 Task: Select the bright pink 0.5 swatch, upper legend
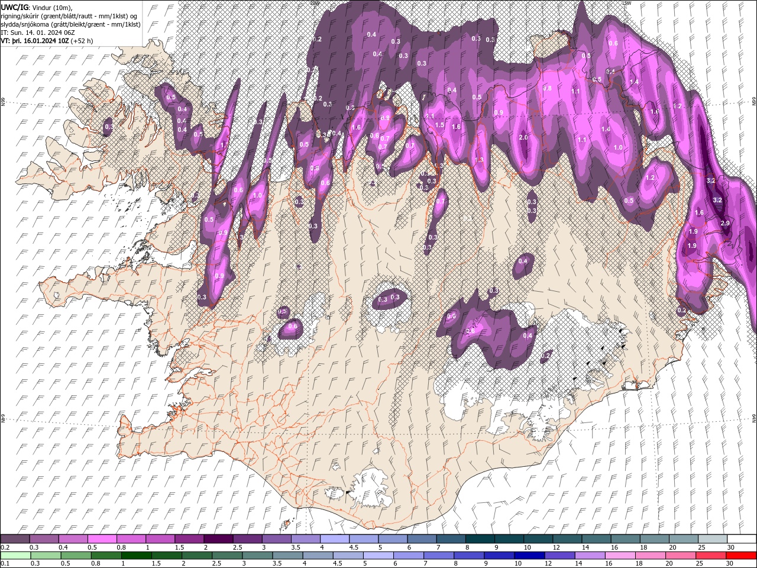102,539
